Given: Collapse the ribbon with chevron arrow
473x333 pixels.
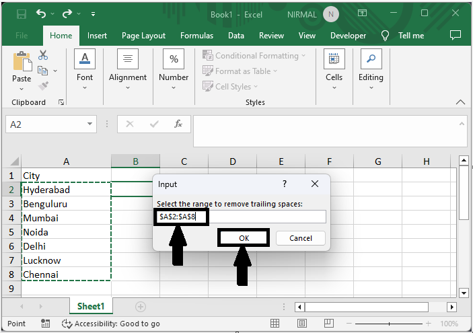Looking at the screenshot, I should tap(460, 102).
